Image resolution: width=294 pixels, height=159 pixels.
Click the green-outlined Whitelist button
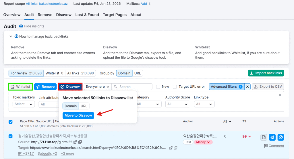coord(20,87)
